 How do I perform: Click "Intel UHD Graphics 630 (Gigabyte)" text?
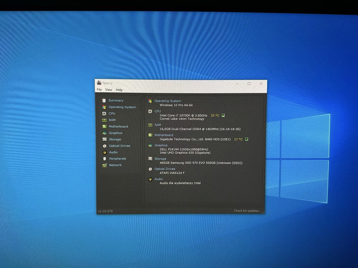[185, 153]
